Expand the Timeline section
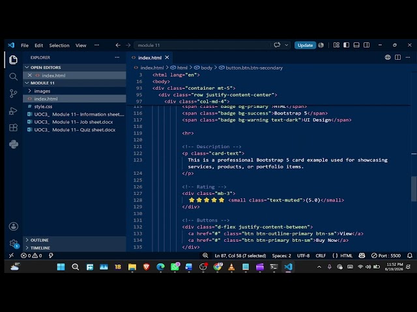Viewport: 417px width, 312px height. pyautogui.click(x=74, y=248)
